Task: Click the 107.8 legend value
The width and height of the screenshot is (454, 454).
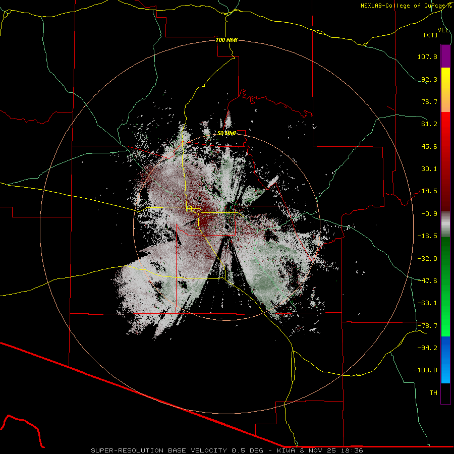Action: click(427, 56)
